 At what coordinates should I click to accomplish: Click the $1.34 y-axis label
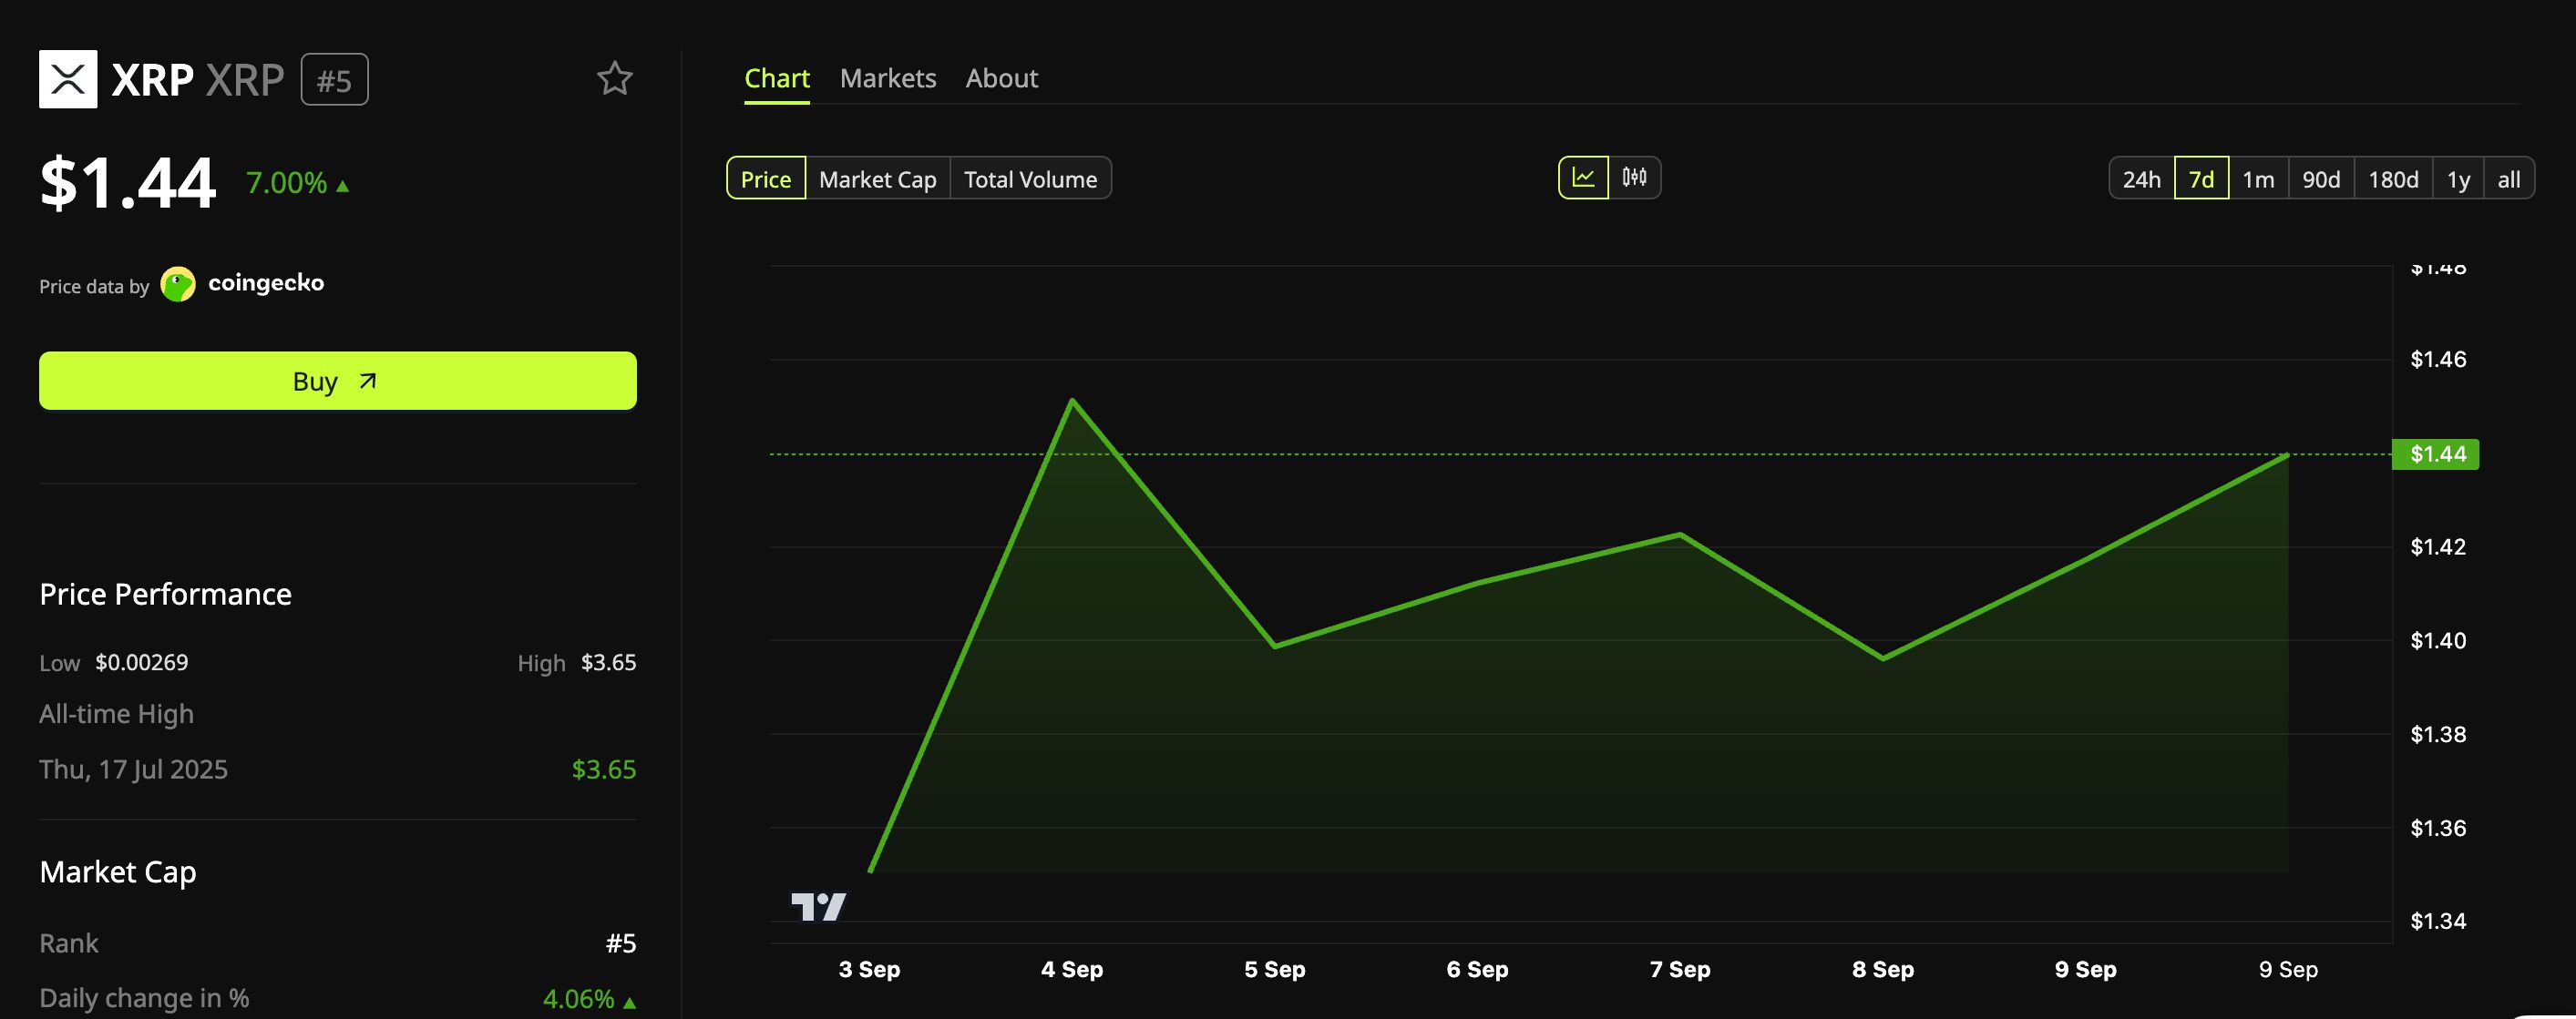click(2438, 921)
